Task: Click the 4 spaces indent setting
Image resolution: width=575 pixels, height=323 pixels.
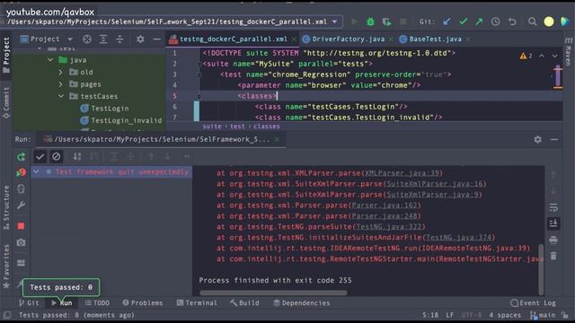Action: [x=505, y=315]
